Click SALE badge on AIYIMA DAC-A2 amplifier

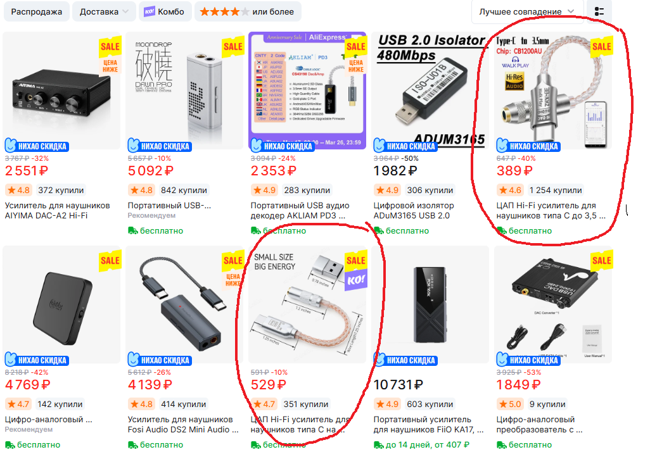110,47
